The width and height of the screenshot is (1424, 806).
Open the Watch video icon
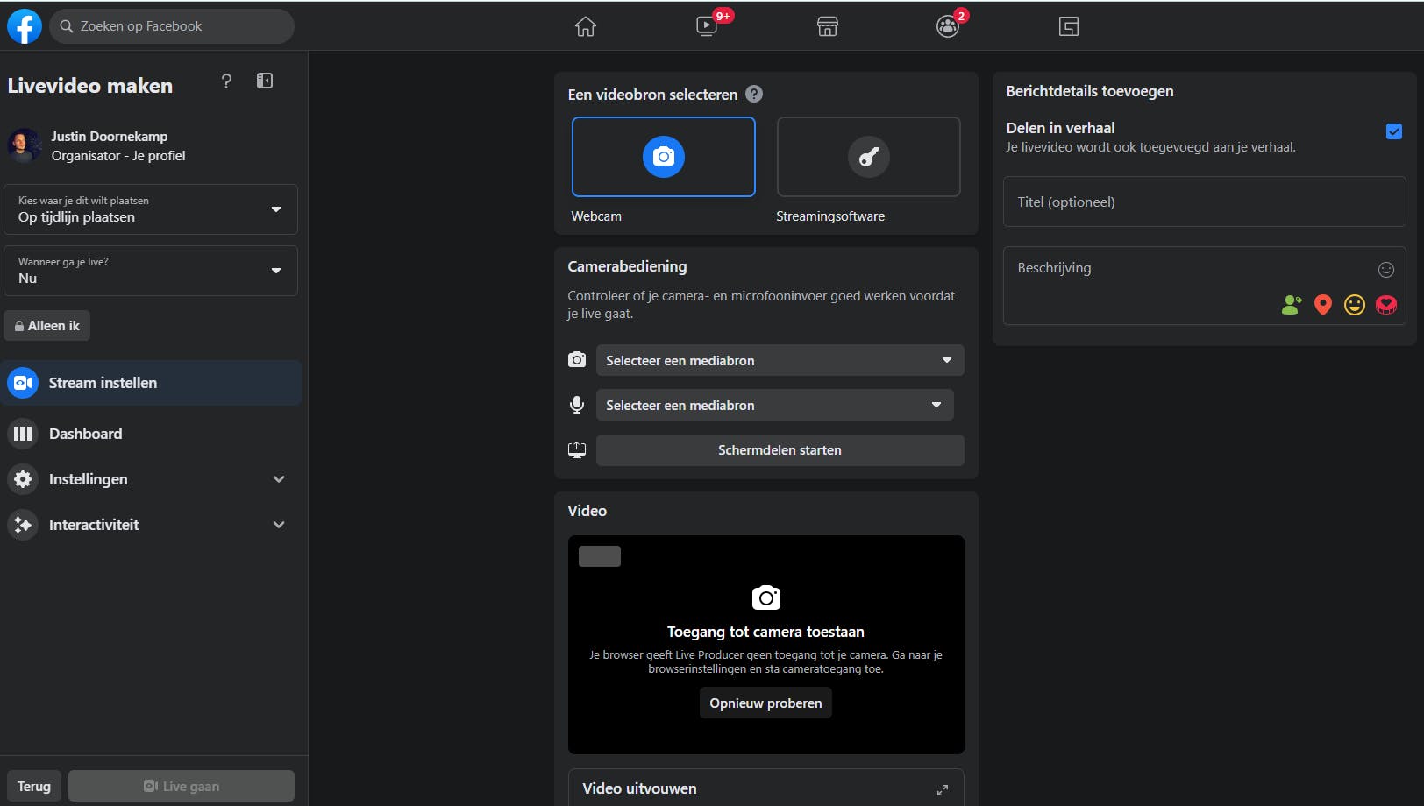click(x=707, y=26)
